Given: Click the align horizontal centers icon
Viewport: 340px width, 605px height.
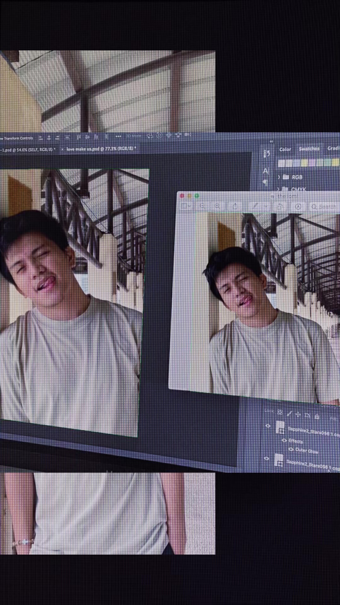Looking at the screenshot, I should tap(48, 138).
